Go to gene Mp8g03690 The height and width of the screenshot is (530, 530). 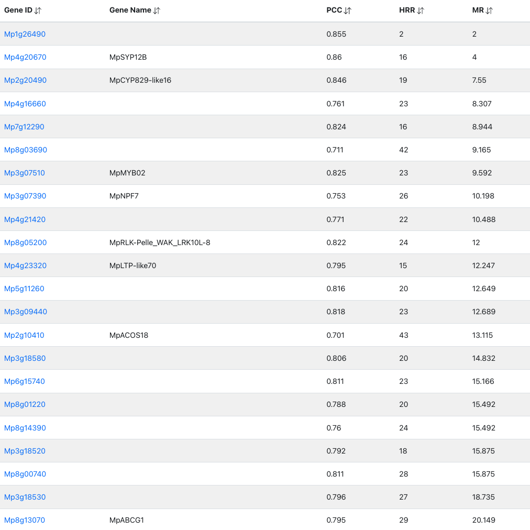[x=26, y=150]
